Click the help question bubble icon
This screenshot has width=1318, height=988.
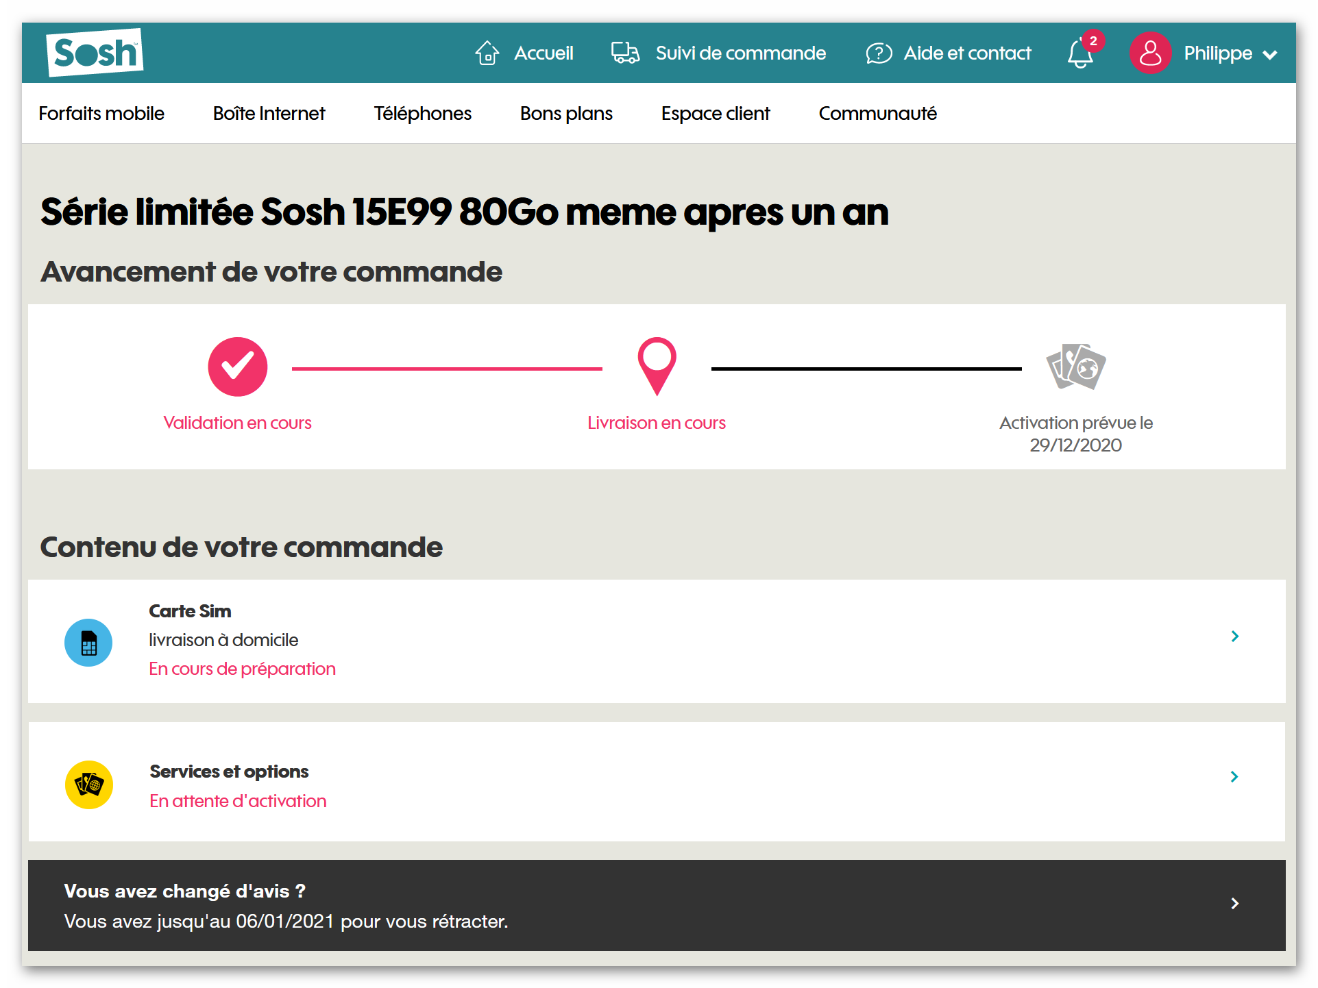coord(878,53)
